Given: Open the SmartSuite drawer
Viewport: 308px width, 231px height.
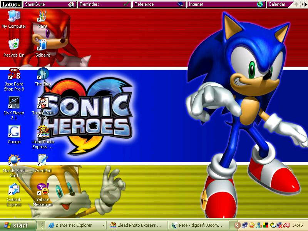Looking at the screenshot, I should click(50, 4).
